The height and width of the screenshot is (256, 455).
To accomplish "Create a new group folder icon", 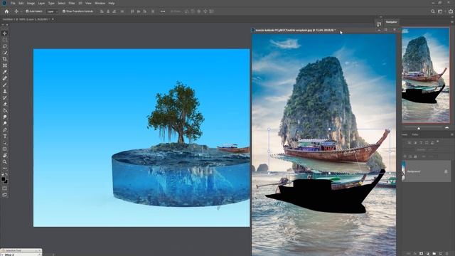I will tap(434, 254).
